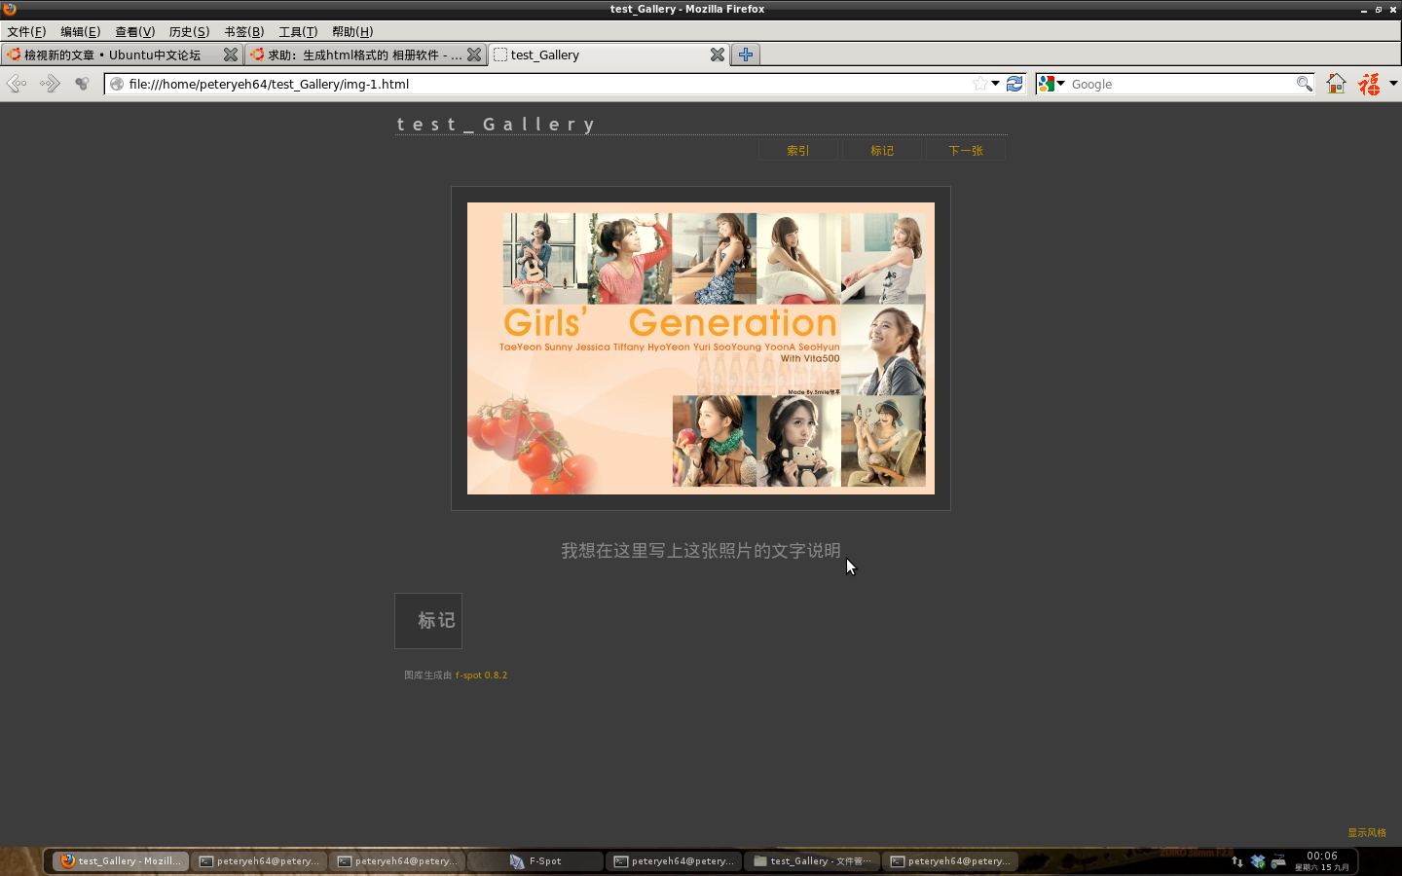Open test_Gallery file manager taskbar item
This screenshot has width=1402, height=876.
[812, 860]
